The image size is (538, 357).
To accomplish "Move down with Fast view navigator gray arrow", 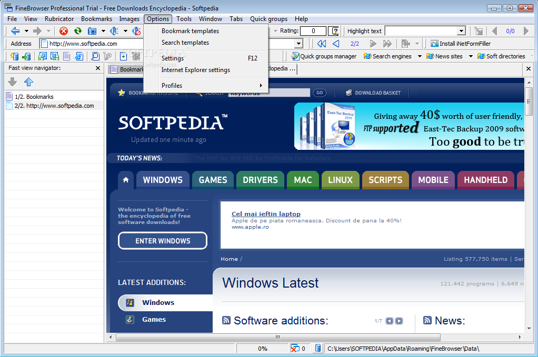I will [12, 81].
